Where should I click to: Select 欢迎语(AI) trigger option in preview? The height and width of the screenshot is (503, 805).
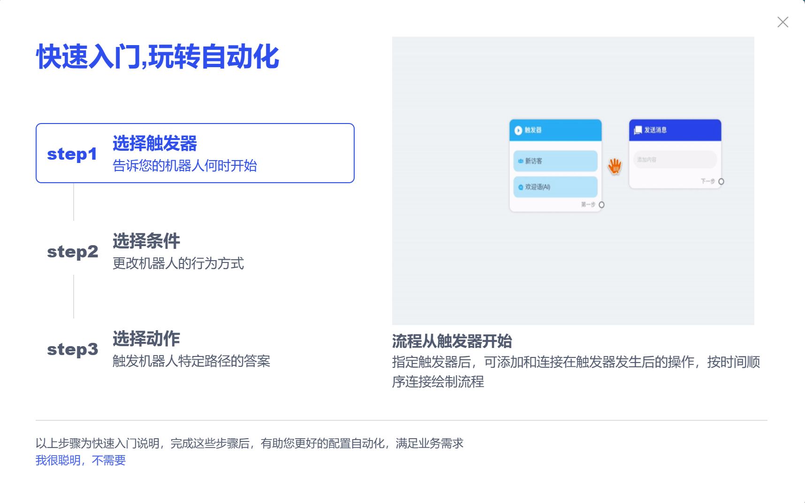click(x=555, y=187)
